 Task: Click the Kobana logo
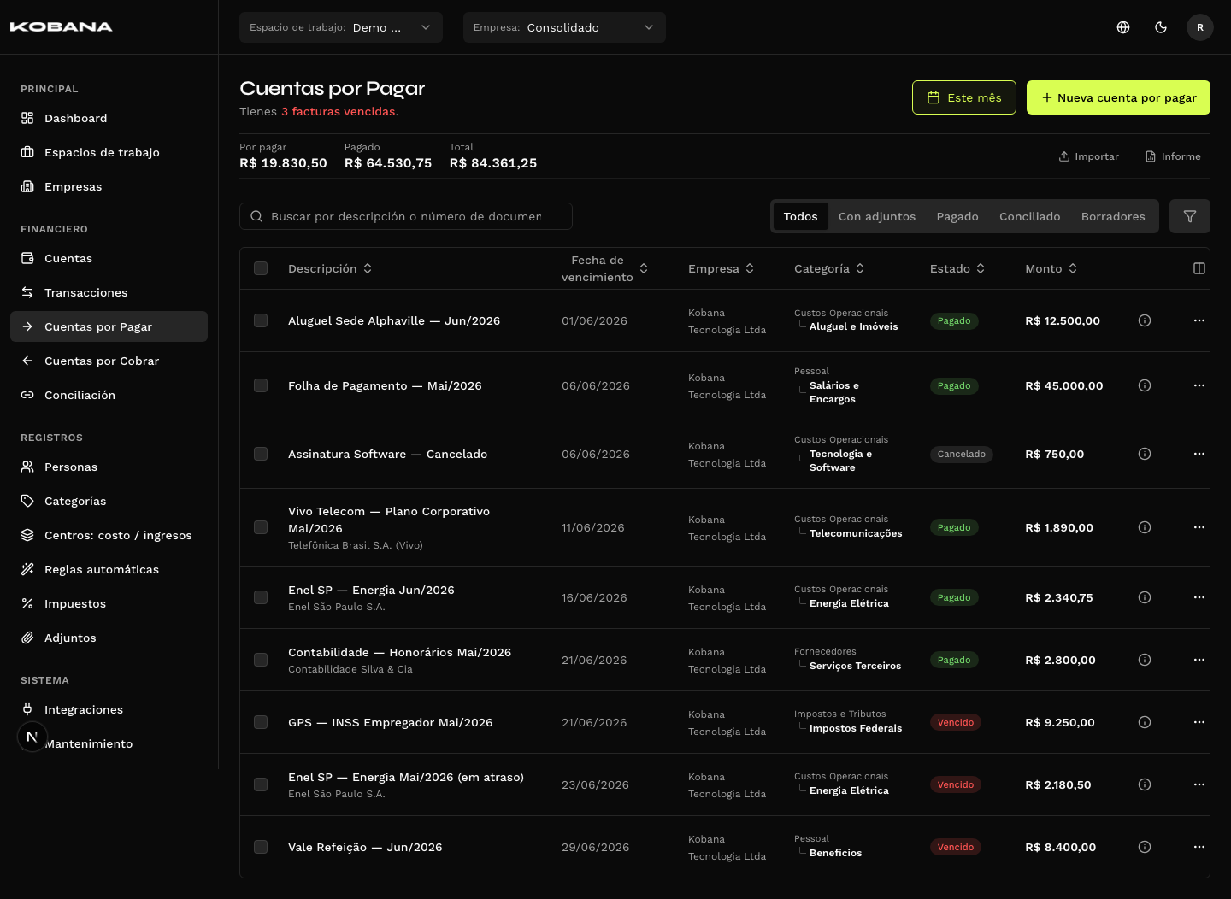point(61,26)
